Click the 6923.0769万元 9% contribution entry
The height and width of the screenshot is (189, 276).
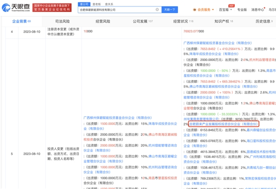pos(215,141)
